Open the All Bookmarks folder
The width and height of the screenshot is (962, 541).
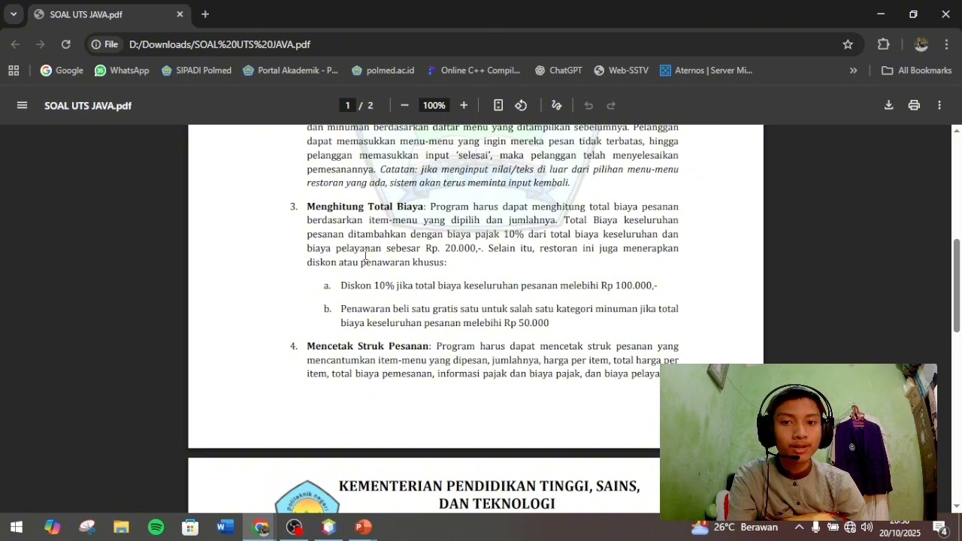point(916,71)
